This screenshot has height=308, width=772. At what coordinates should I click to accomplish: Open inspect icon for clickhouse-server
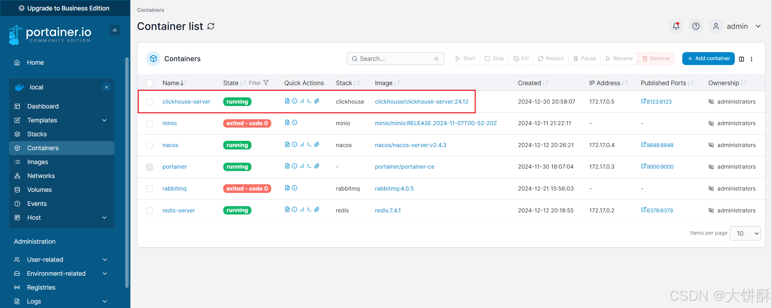click(295, 101)
